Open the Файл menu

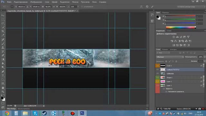pos(9,2)
